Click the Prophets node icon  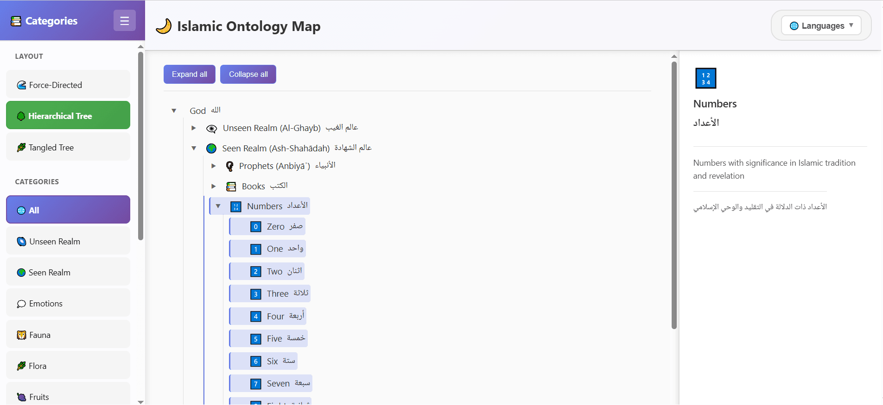coord(229,166)
